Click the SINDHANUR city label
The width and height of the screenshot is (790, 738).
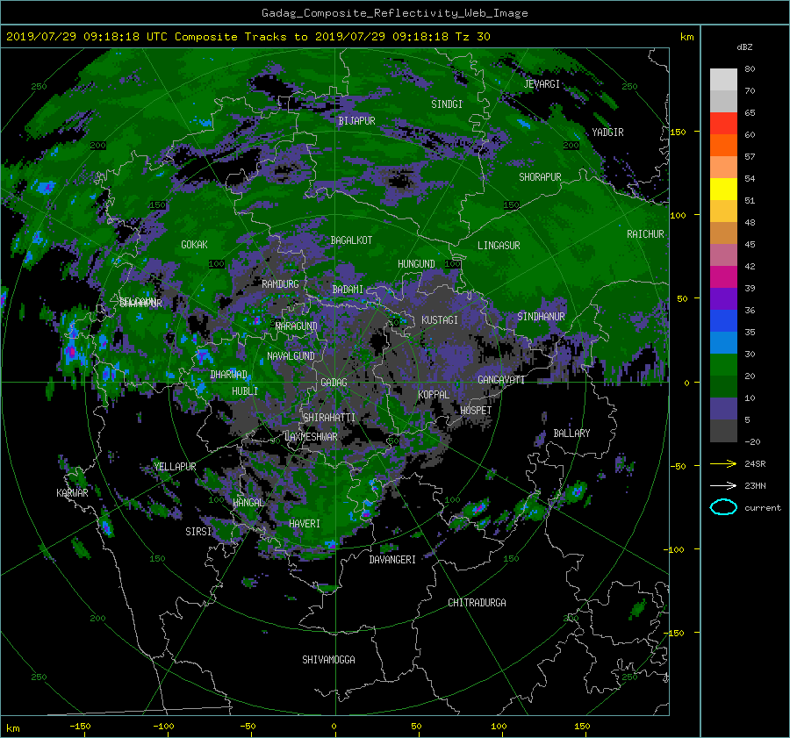tap(541, 317)
